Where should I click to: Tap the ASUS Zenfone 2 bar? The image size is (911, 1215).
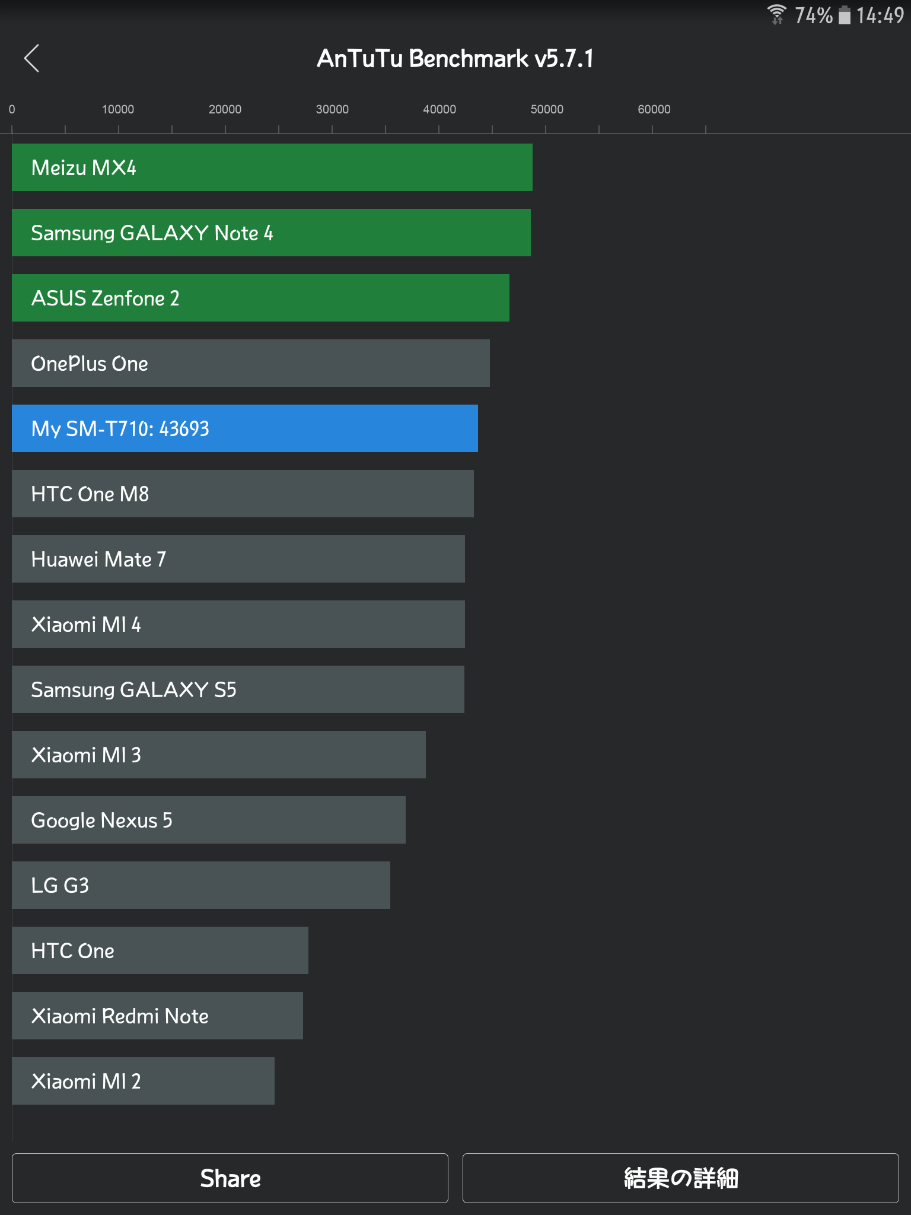(260, 298)
